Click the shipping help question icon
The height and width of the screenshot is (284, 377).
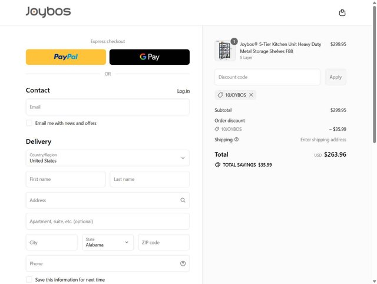click(x=236, y=140)
